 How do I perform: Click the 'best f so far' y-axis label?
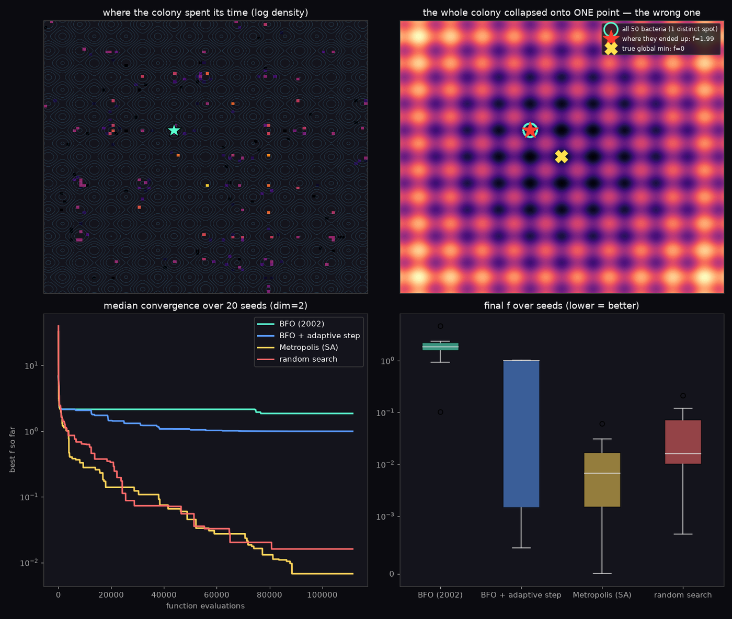12,450
